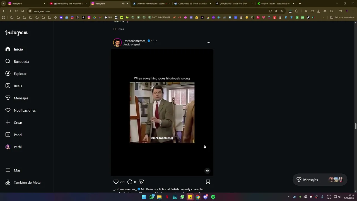Expand truncated caption with más
Image resolution: width=357 pixels, height=201 pixels.
point(121,29)
